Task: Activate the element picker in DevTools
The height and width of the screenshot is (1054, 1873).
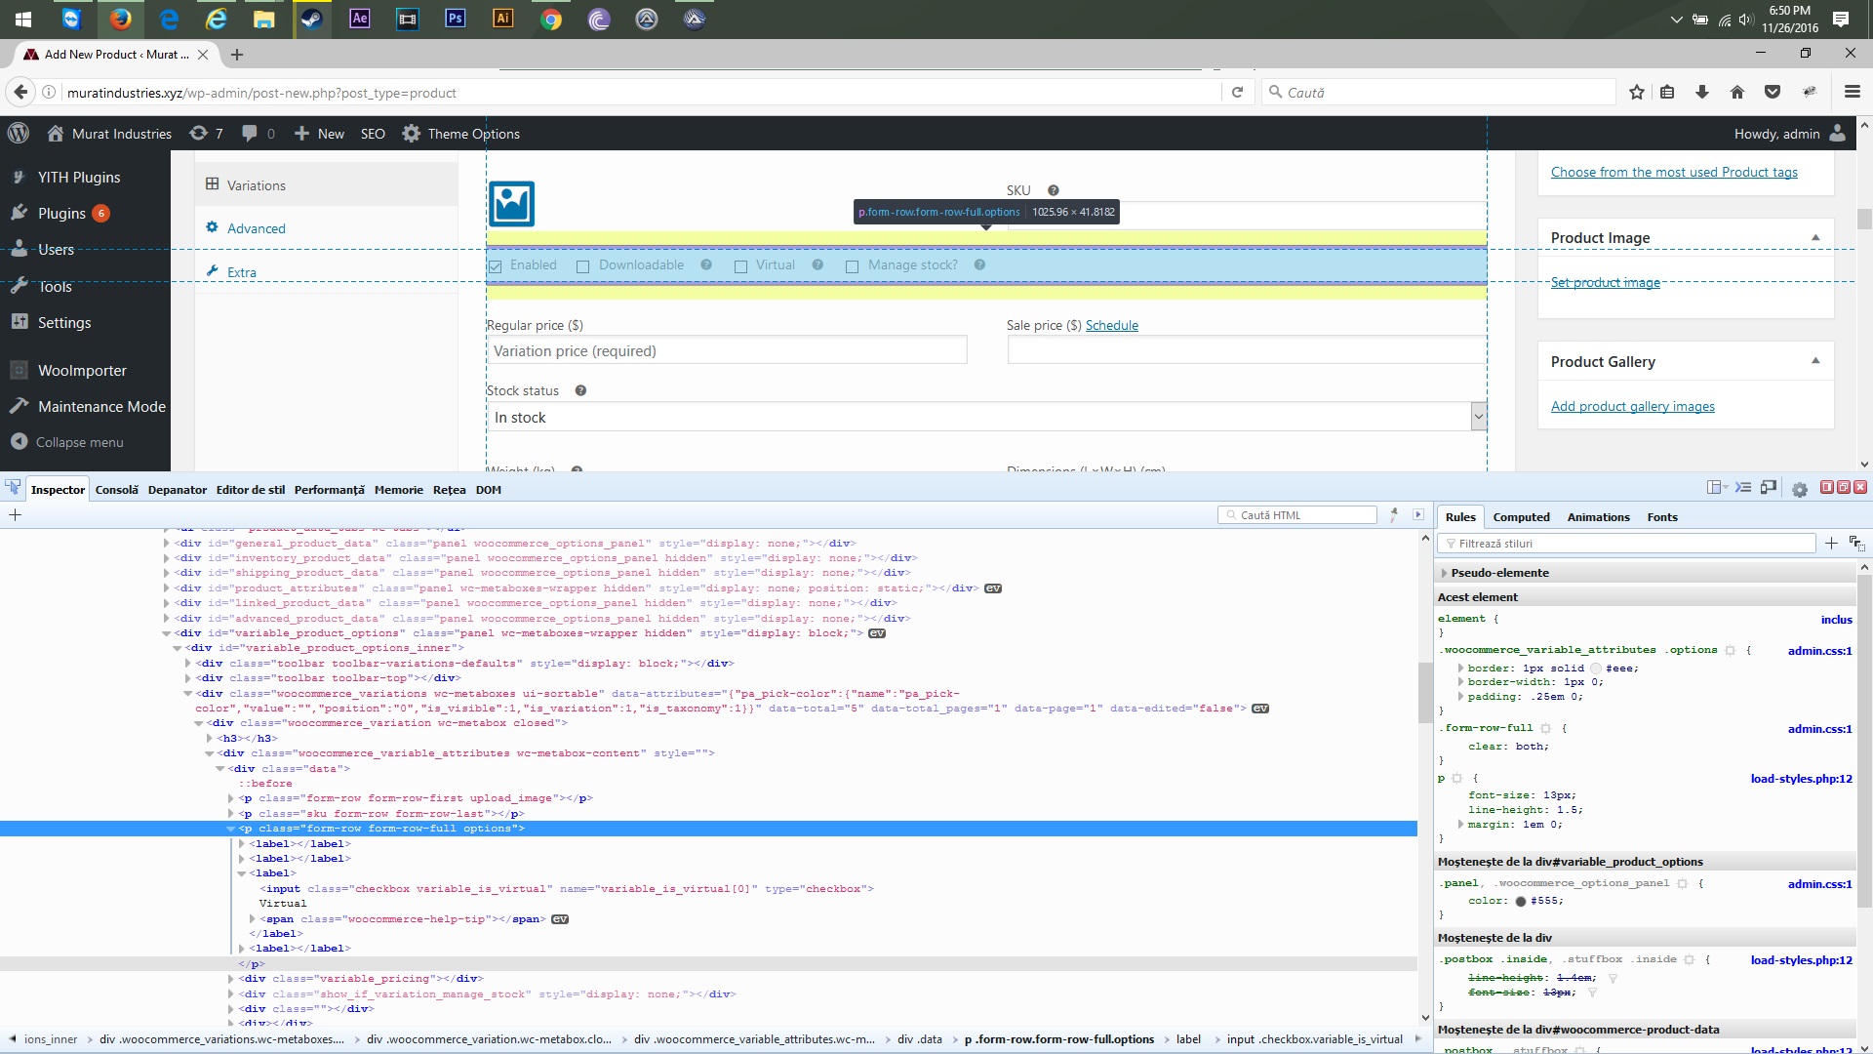Action: point(13,488)
